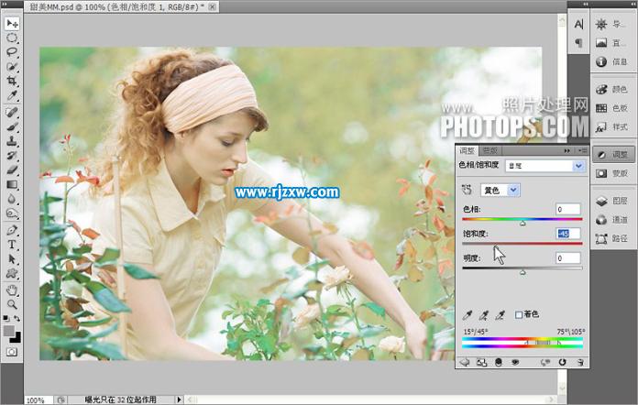Switch to the 蒙版 (Masks) tab
Image resolution: width=638 pixels, height=405 pixels.
click(x=490, y=150)
